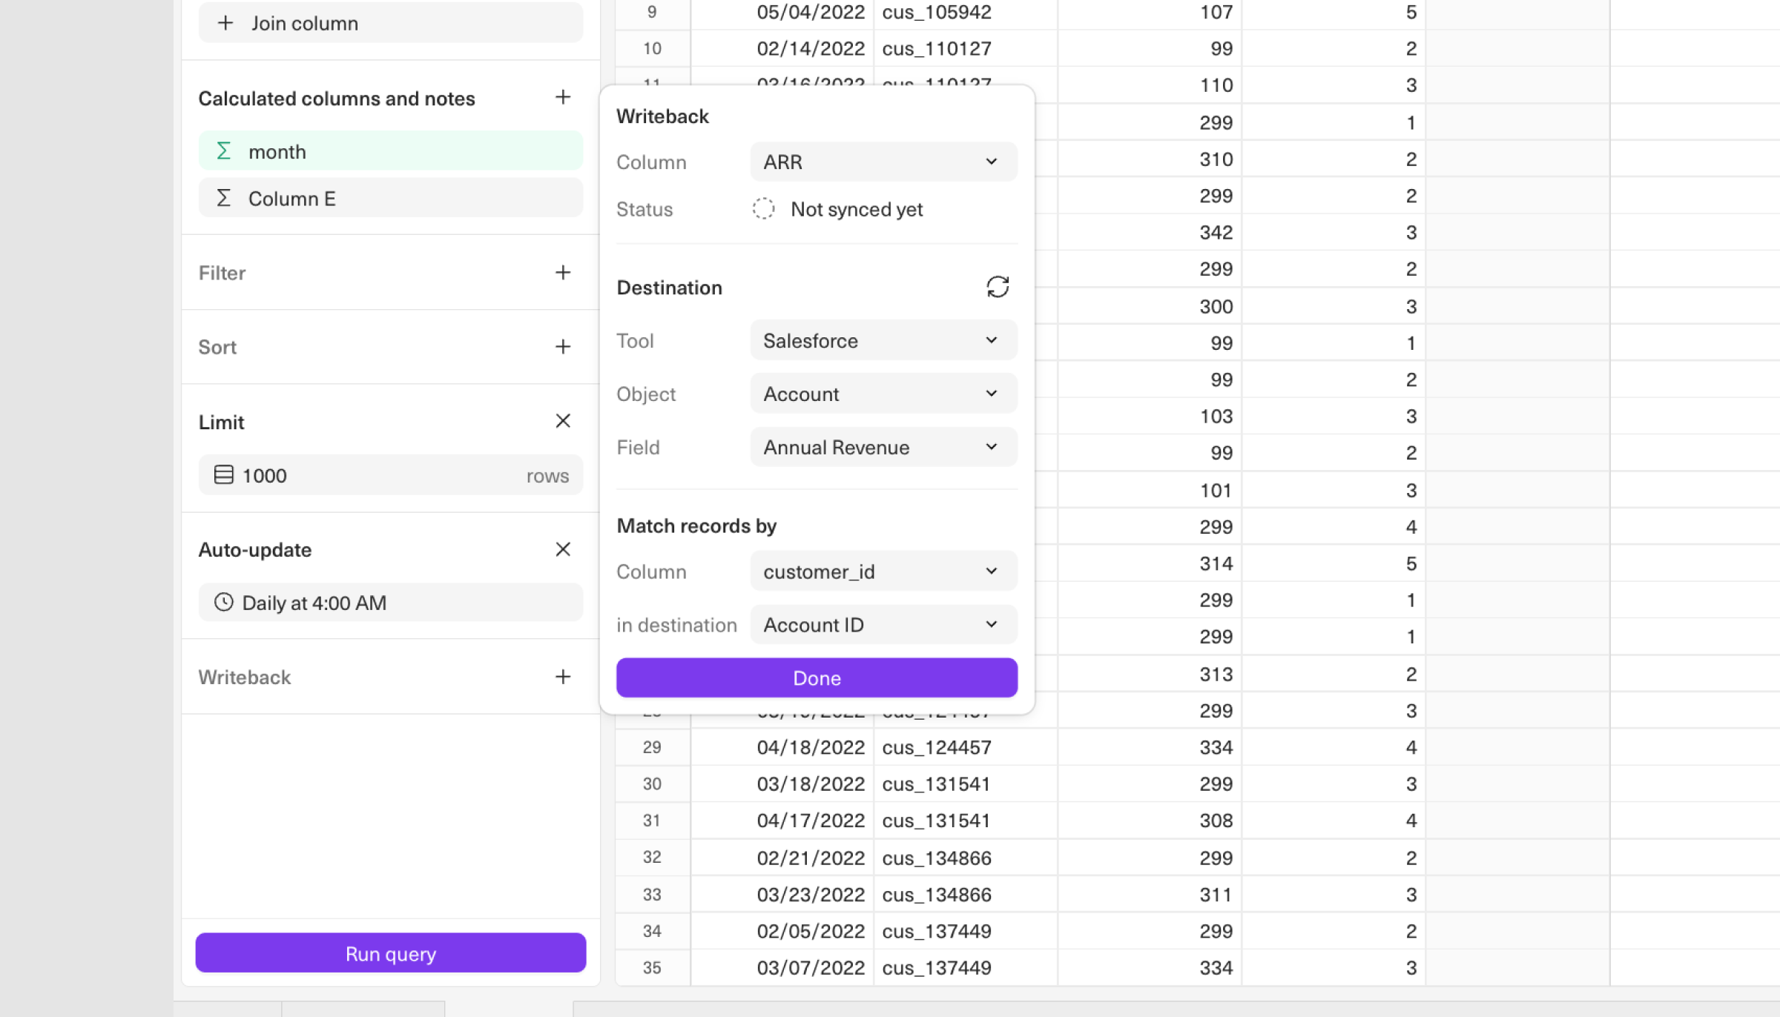The image size is (1780, 1017).
Task: Remove the Limit with the X icon
Action: coord(563,421)
